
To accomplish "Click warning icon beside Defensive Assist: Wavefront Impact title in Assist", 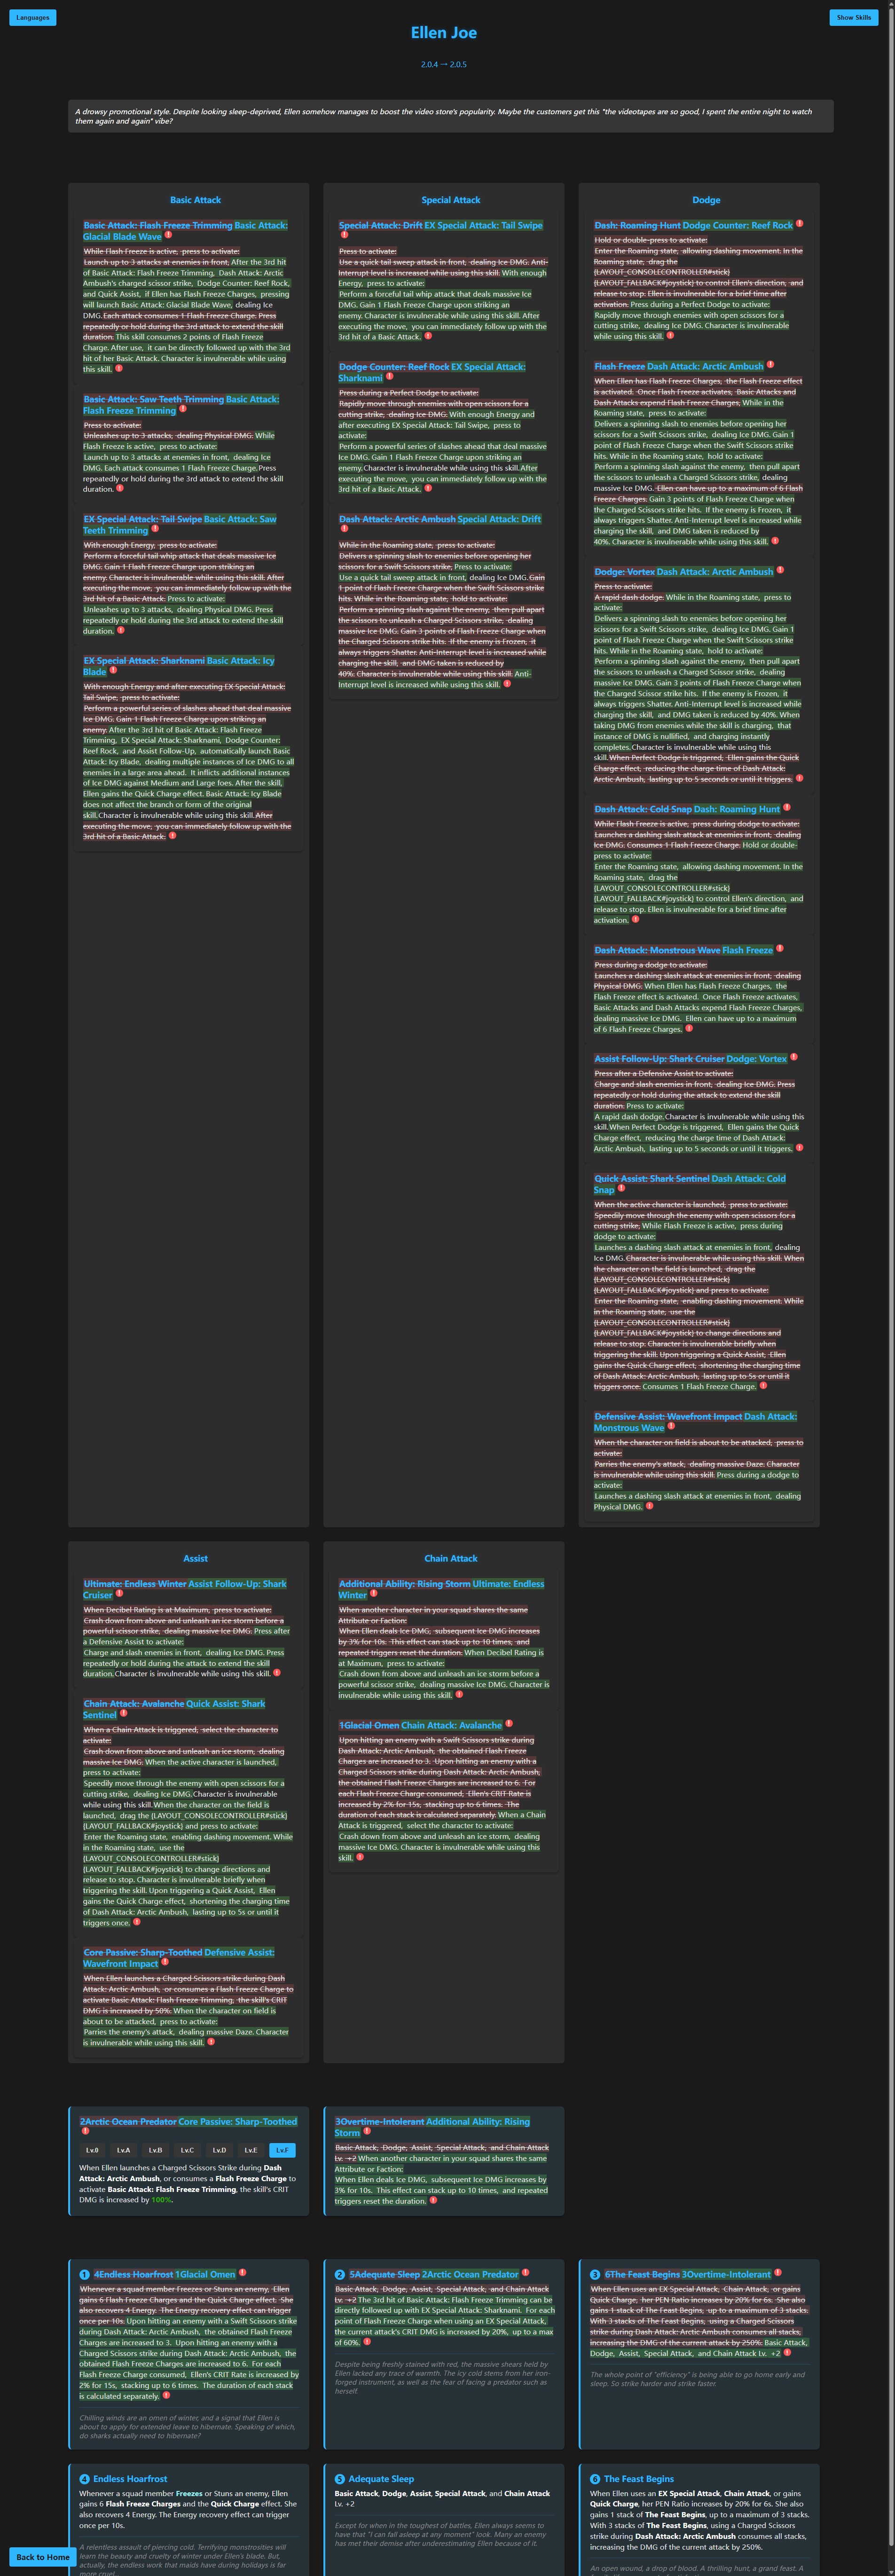I will point(165,1962).
